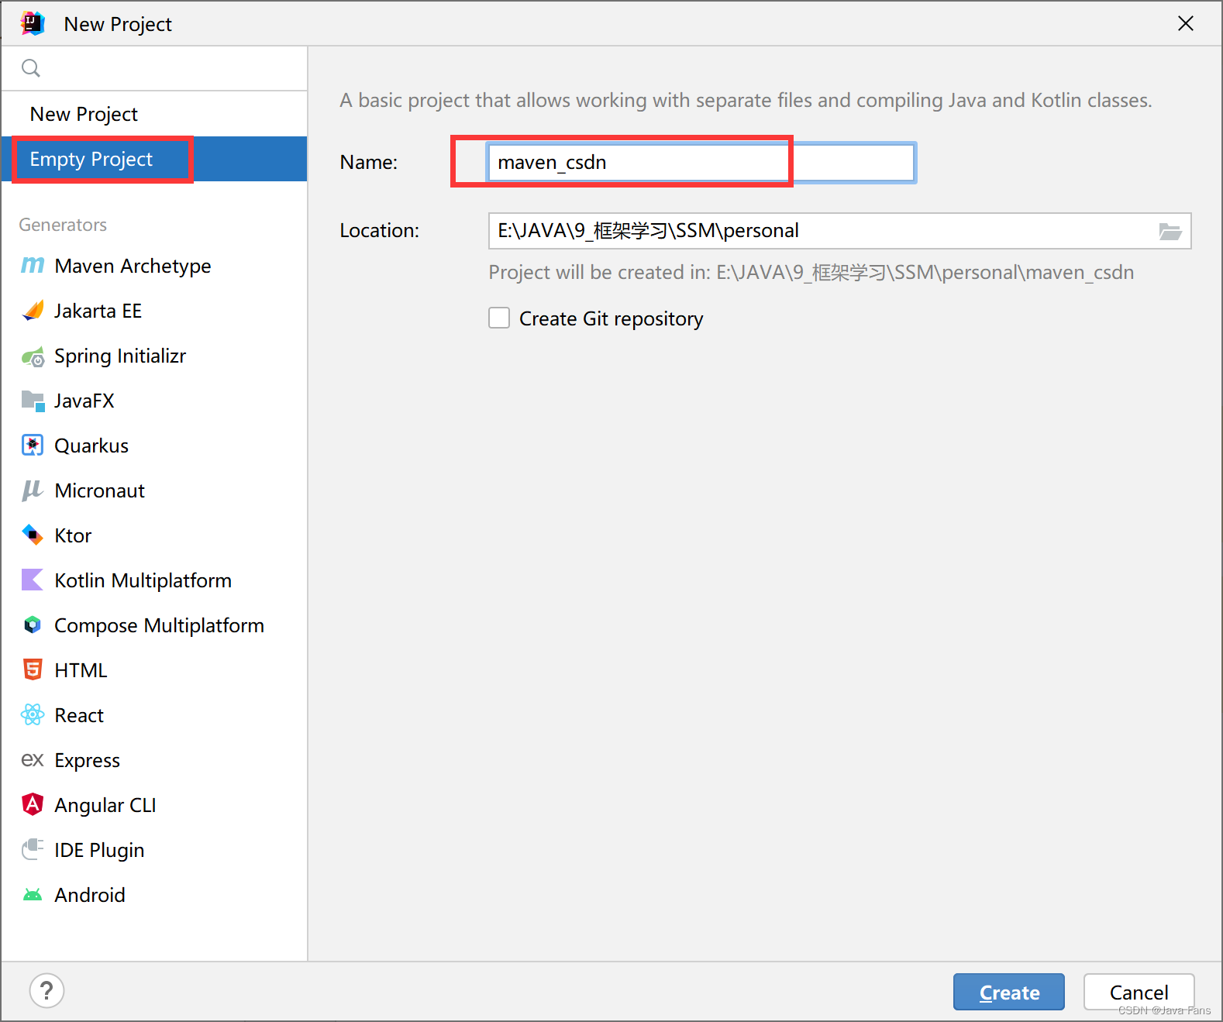Click the IDE Plugin plug icon
The height and width of the screenshot is (1022, 1223).
33,850
